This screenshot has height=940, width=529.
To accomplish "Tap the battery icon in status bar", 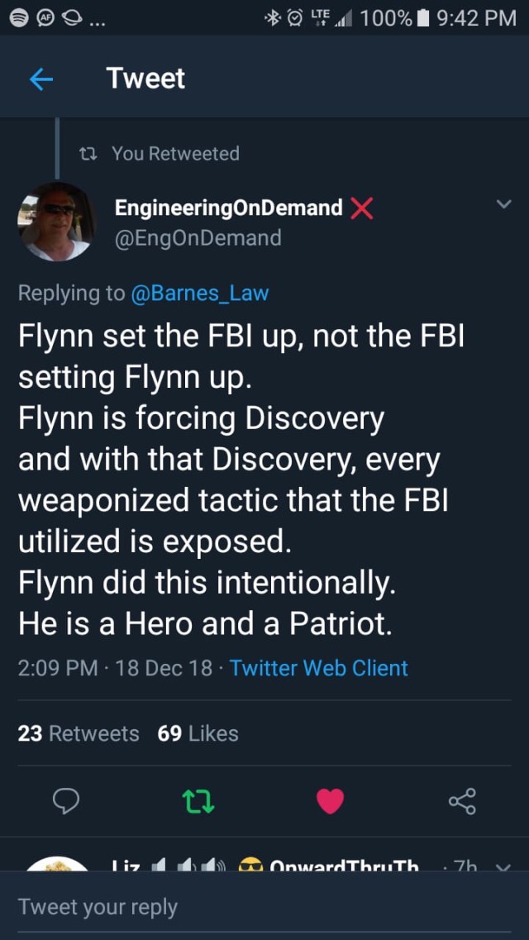I will (x=424, y=17).
